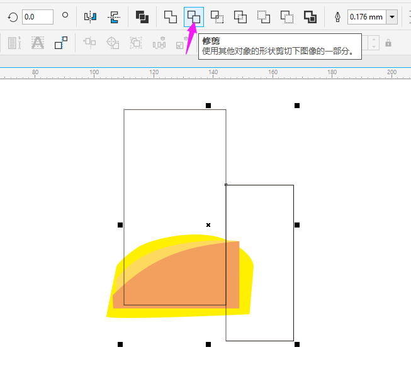Click the Weld shaping icon
The image size is (411, 379).
(171, 17)
